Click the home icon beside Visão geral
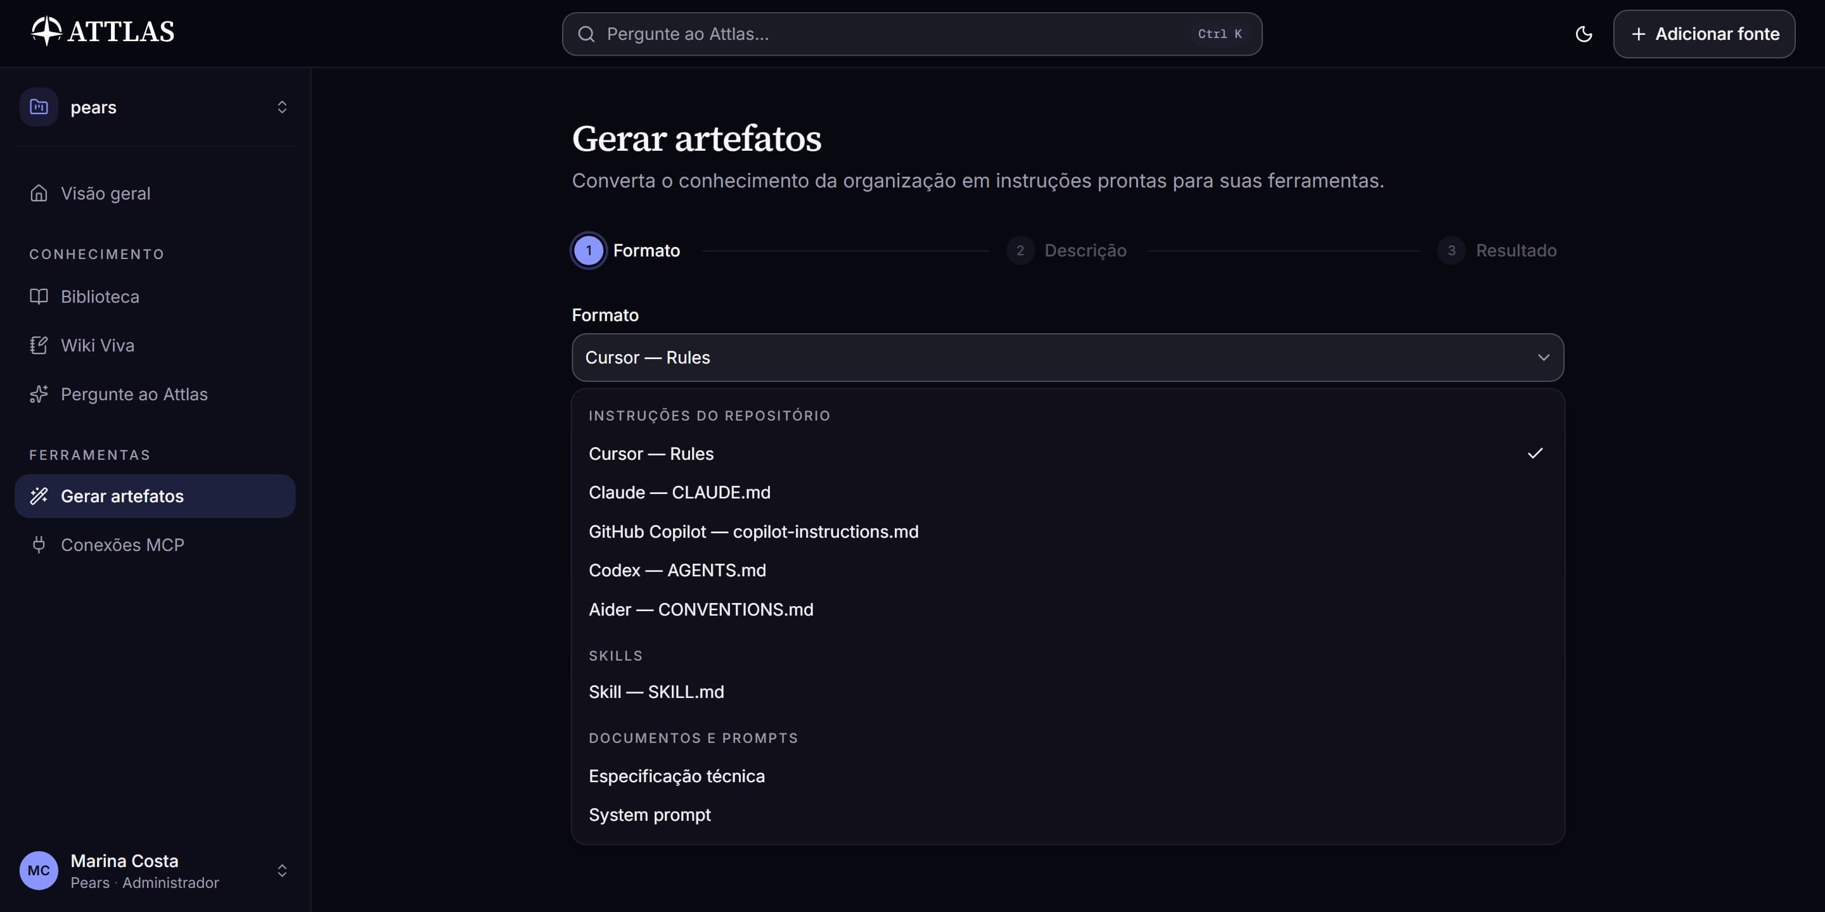 (x=39, y=193)
